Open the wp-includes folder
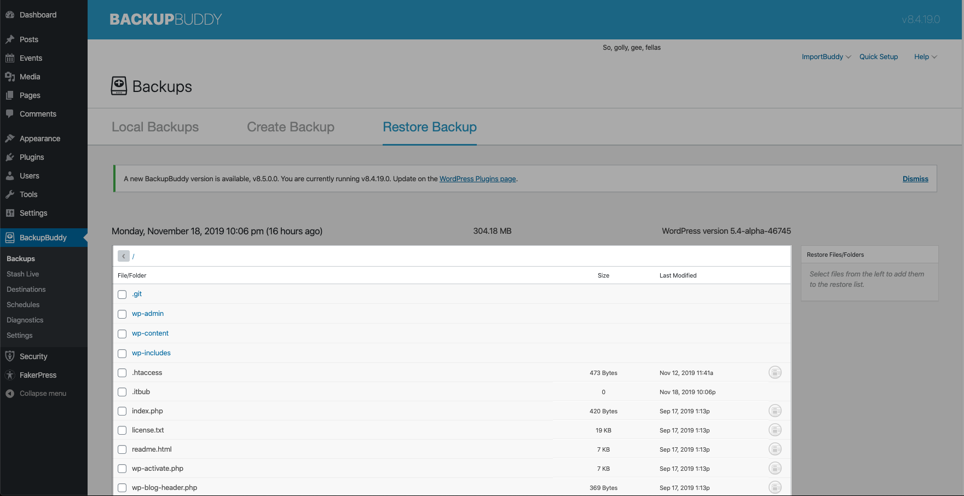 (151, 353)
